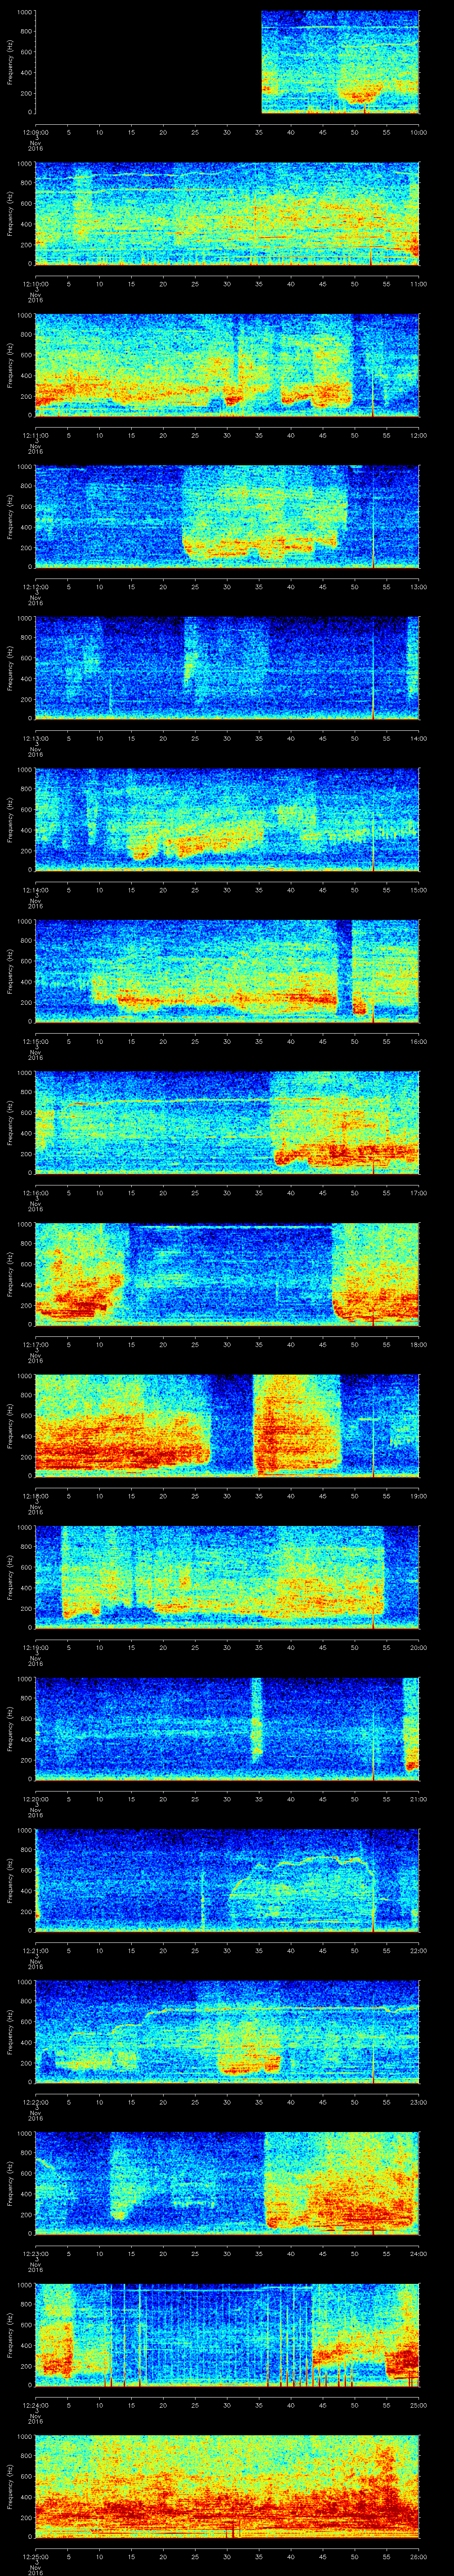Image resolution: width=454 pixels, height=2576 pixels.
Task: Click the 10:00 end-of-axis time label
Action: tap(419, 132)
